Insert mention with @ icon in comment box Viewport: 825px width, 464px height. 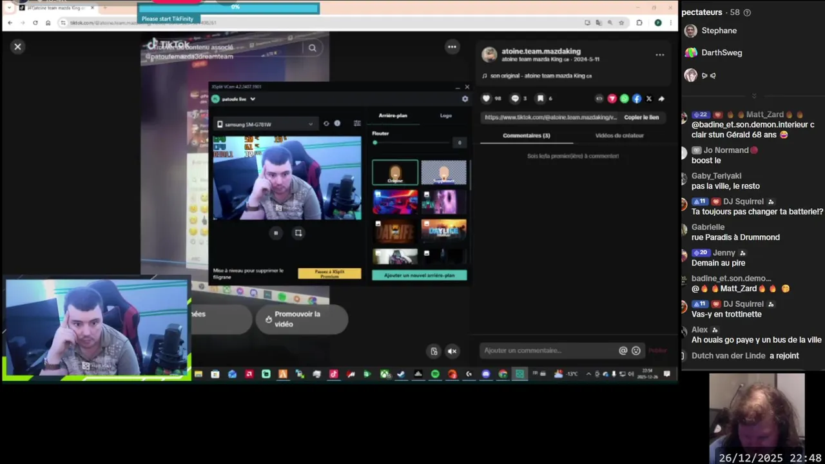[x=623, y=351]
